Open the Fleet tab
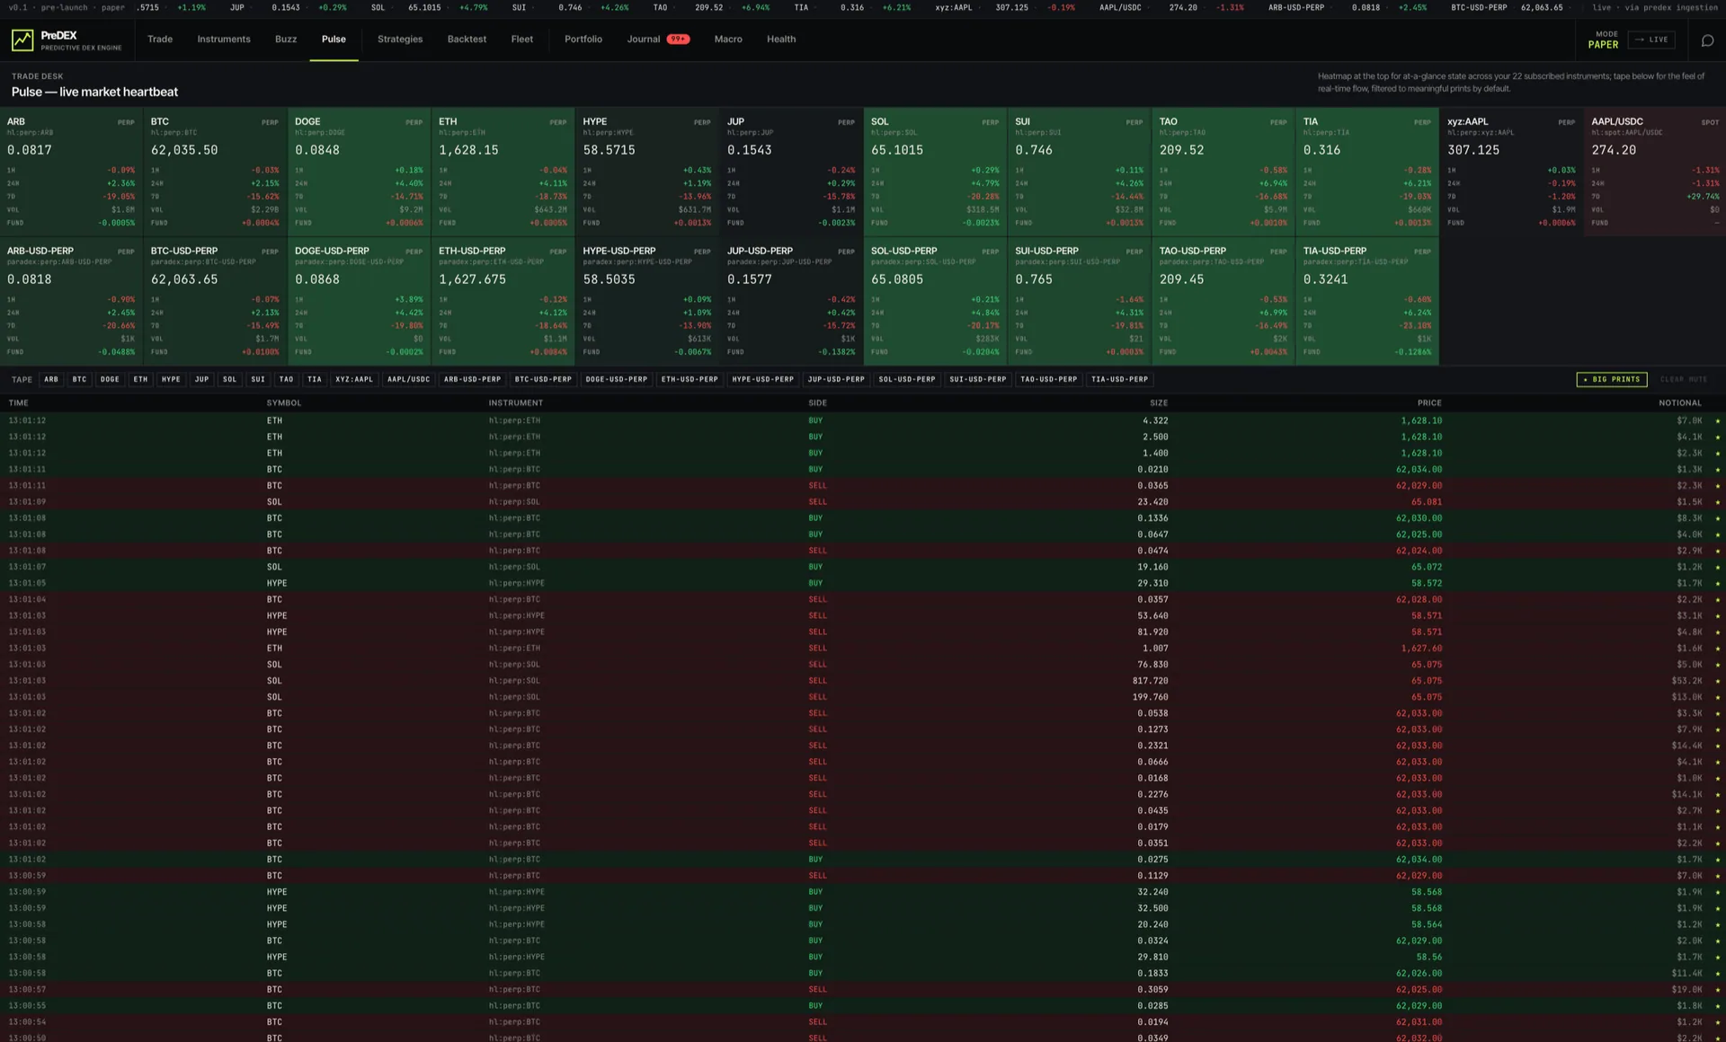Viewport: 1726px width, 1042px height. 521,40
